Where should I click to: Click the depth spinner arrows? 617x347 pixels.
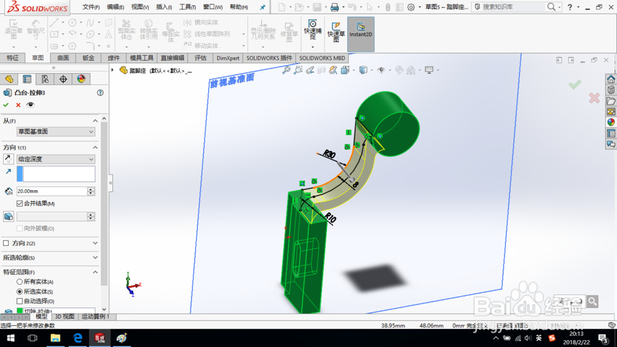(91, 191)
